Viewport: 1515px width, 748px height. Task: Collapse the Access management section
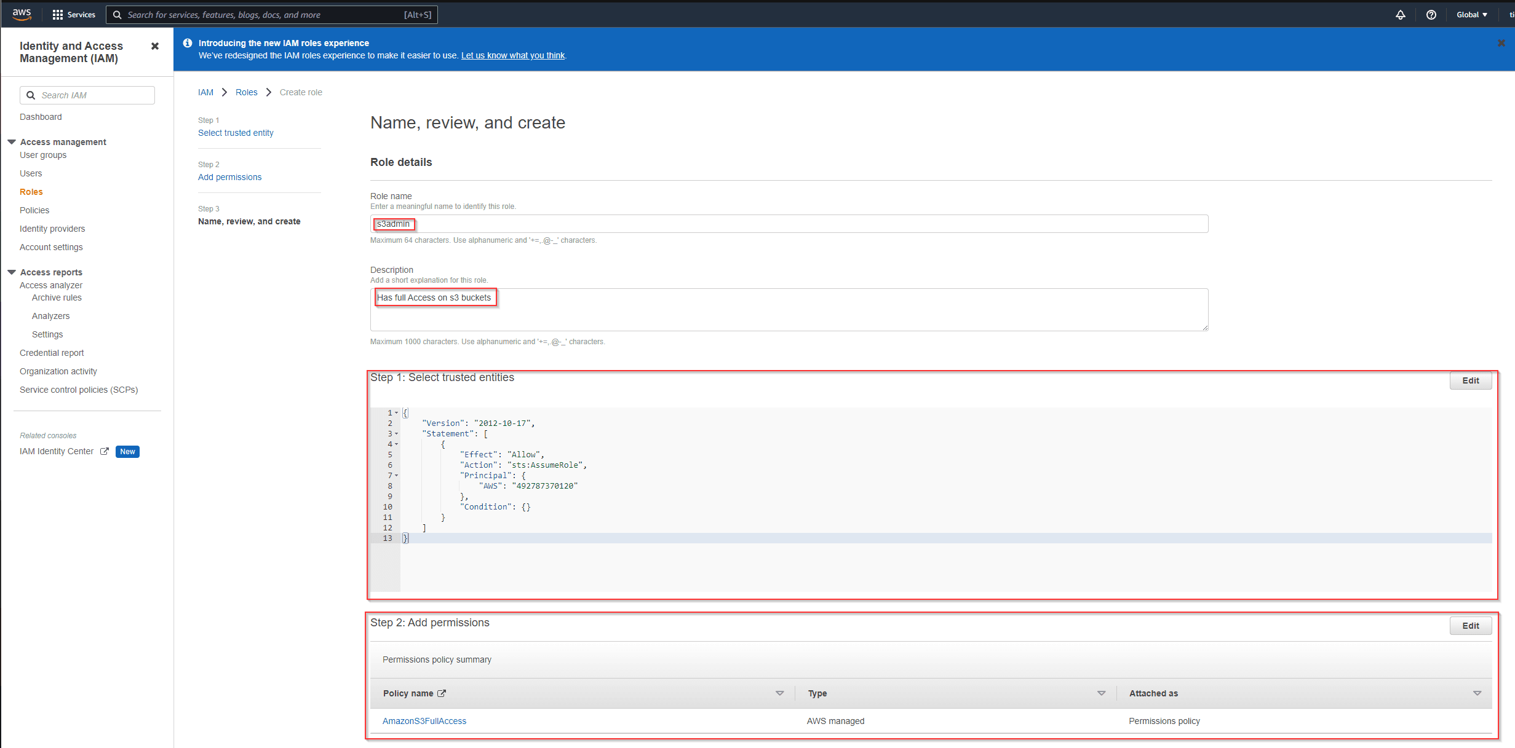(x=12, y=142)
